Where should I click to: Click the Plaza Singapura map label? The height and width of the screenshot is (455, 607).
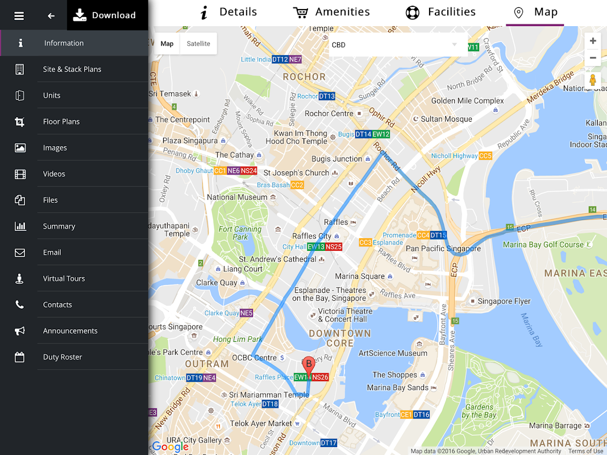pos(190,140)
